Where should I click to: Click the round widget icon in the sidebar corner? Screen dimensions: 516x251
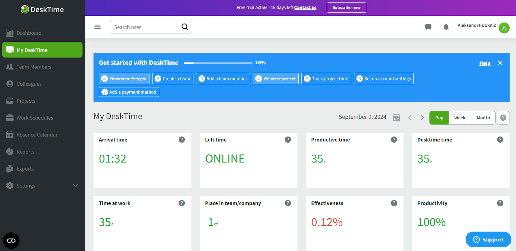point(11,241)
